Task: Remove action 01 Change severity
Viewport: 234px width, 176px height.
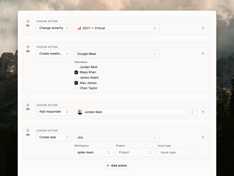Action: click(203, 28)
